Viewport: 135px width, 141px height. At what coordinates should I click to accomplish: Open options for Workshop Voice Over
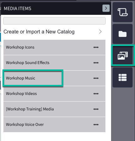(96, 125)
